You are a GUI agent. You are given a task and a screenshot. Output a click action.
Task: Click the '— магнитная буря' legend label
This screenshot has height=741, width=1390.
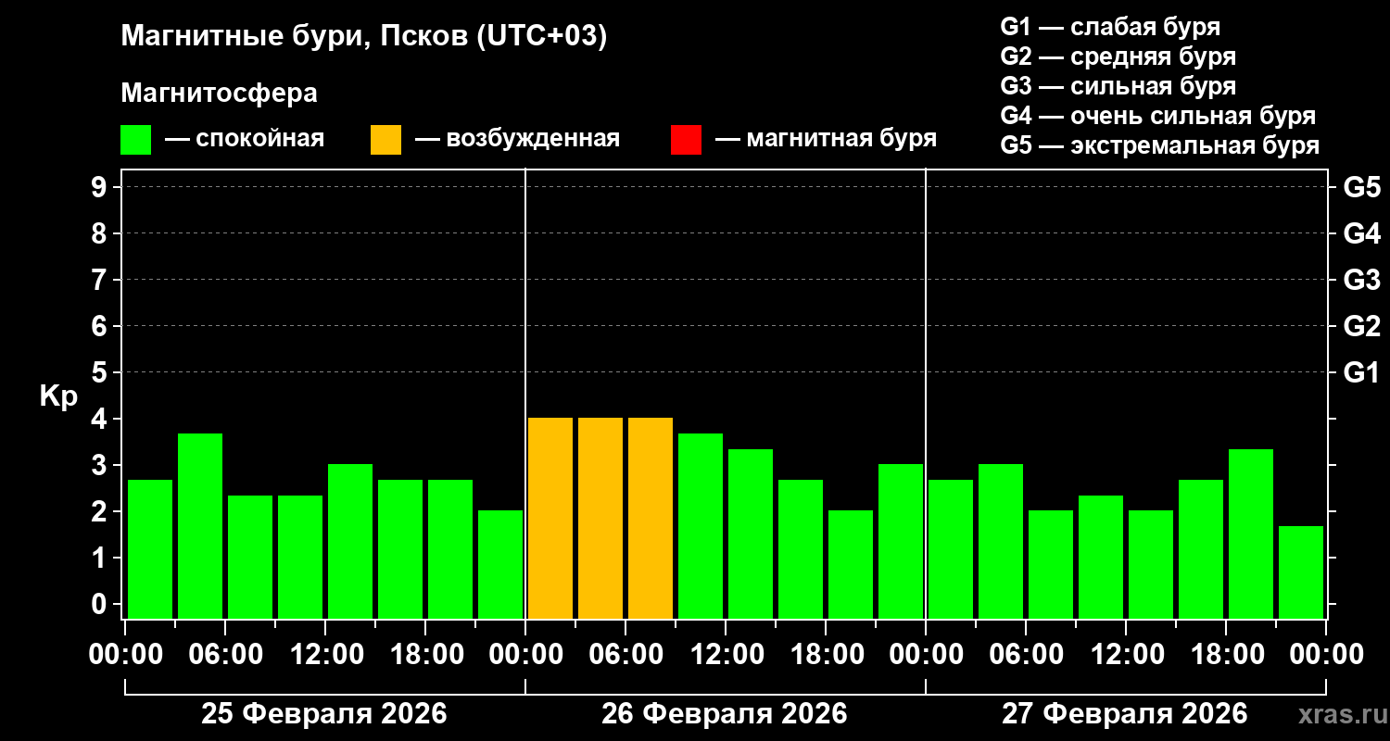pyautogui.click(x=826, y=139)
